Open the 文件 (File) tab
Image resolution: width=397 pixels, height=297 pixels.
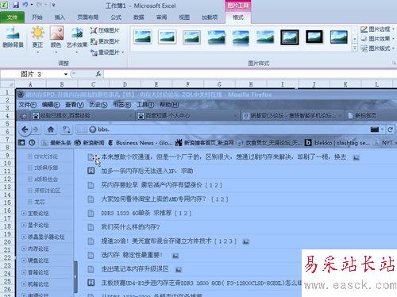pyautogui.click(x=12, y=17)
